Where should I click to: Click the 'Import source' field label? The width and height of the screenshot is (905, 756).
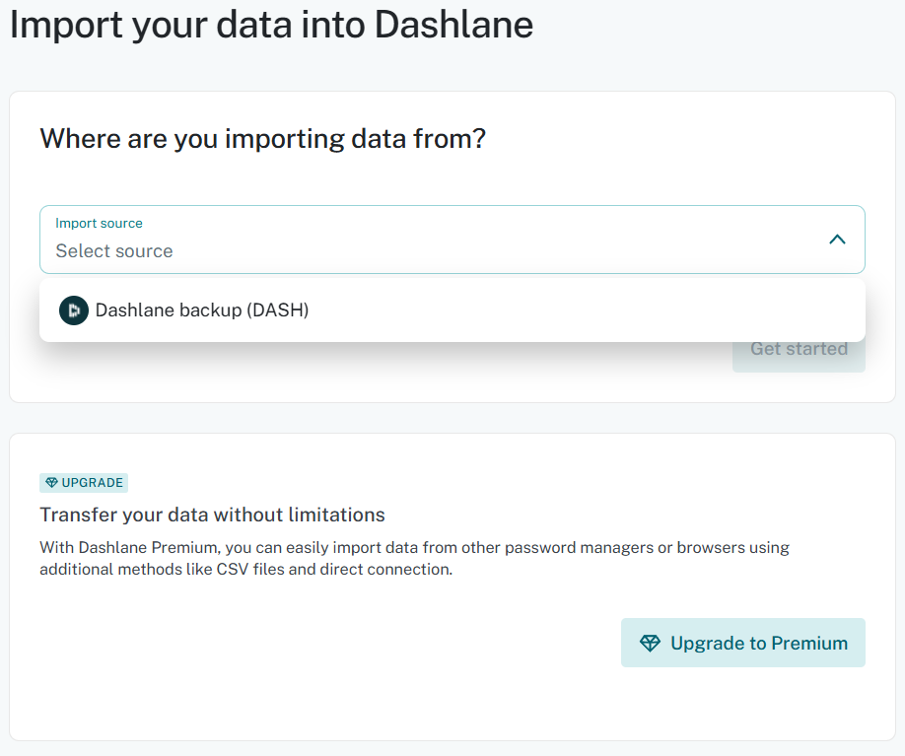(x=99, y=224)
